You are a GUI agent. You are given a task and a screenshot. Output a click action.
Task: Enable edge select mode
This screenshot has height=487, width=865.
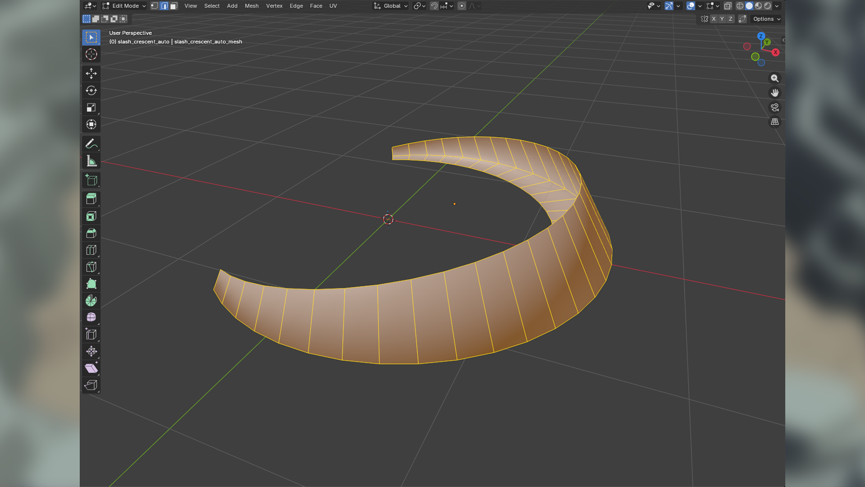[164, 6]
